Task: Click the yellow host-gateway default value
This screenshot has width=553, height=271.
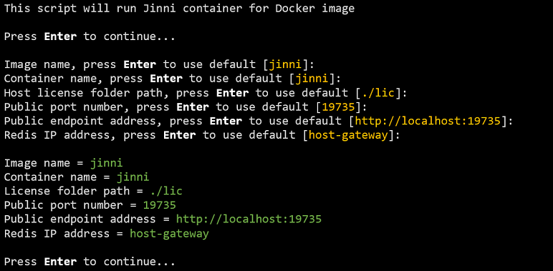Action: (x=348, y=135)
